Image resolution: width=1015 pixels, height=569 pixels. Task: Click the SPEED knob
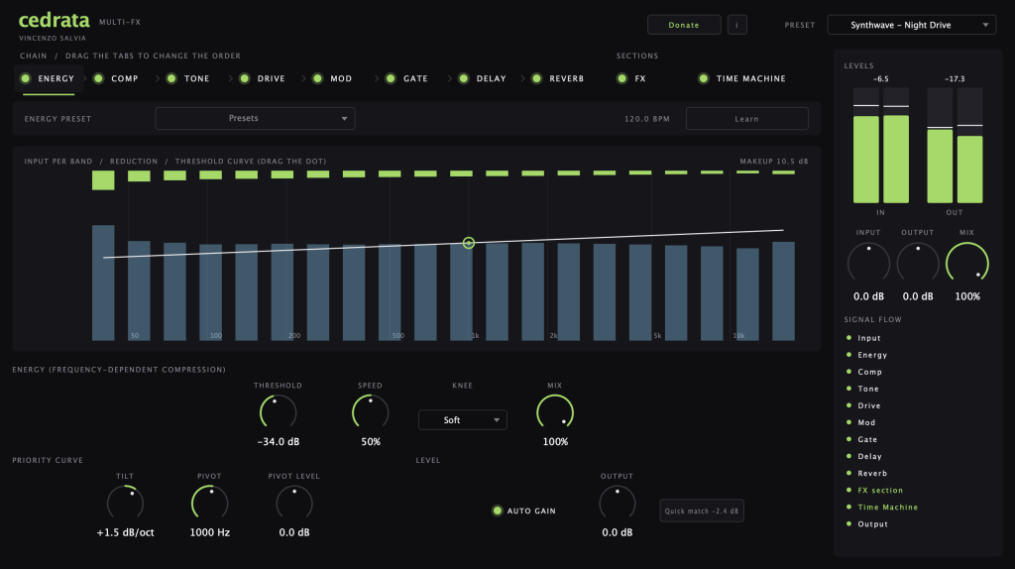point(371,412)
